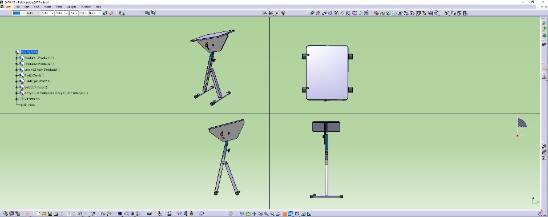Expand the holder pin (Part2.1) node
The image size is (548, 217).
(x=17, y=82)
